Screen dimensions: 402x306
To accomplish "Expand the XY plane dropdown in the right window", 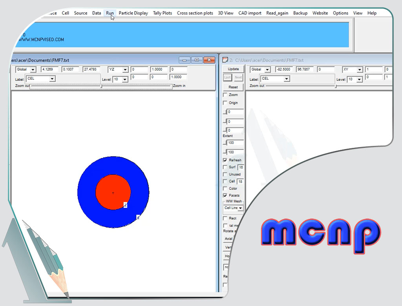I will pos(359,70).
